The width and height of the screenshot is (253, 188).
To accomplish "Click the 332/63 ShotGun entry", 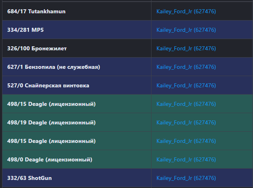I will (29, 178).
